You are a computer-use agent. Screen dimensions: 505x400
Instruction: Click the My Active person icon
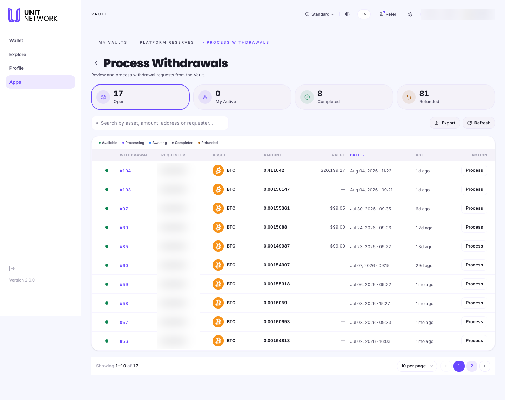(205, 97)
